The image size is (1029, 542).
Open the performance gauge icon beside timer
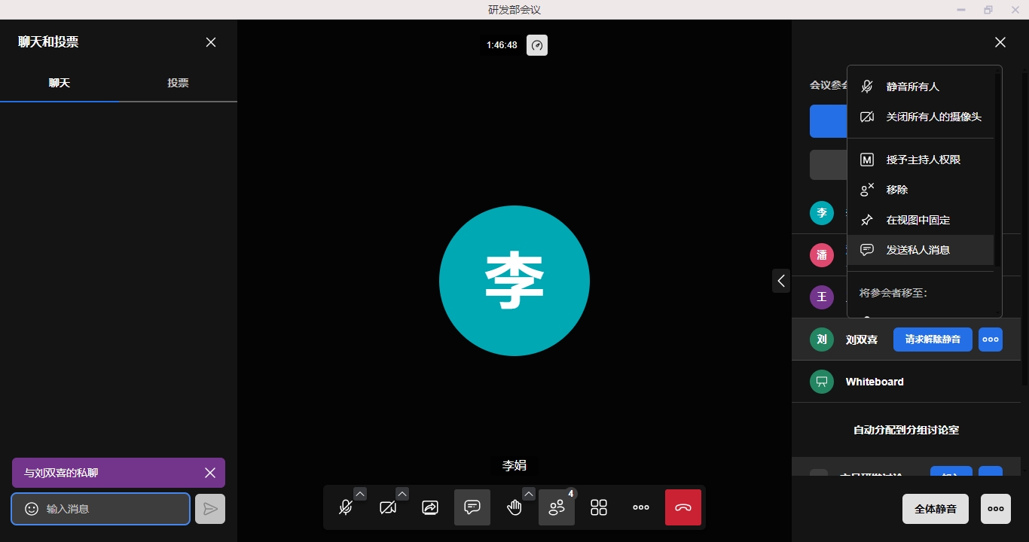537,45
